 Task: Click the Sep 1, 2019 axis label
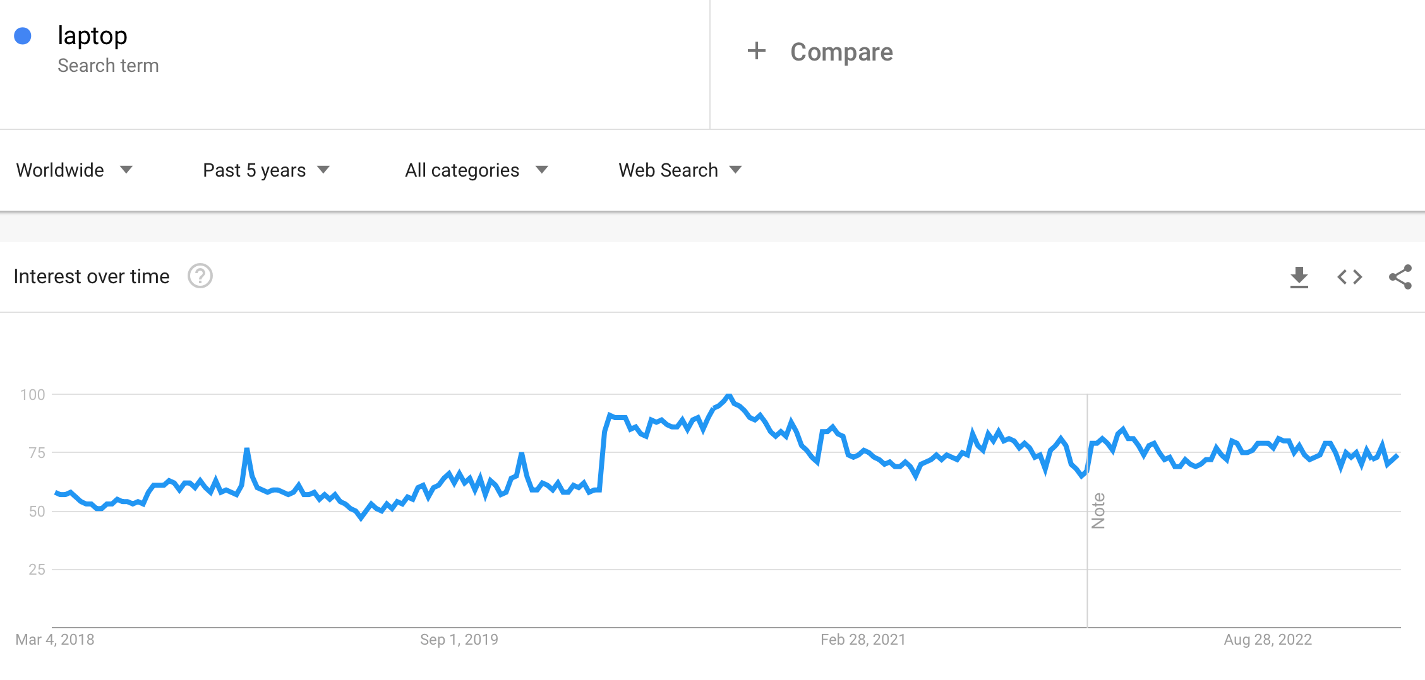point(459,640)
